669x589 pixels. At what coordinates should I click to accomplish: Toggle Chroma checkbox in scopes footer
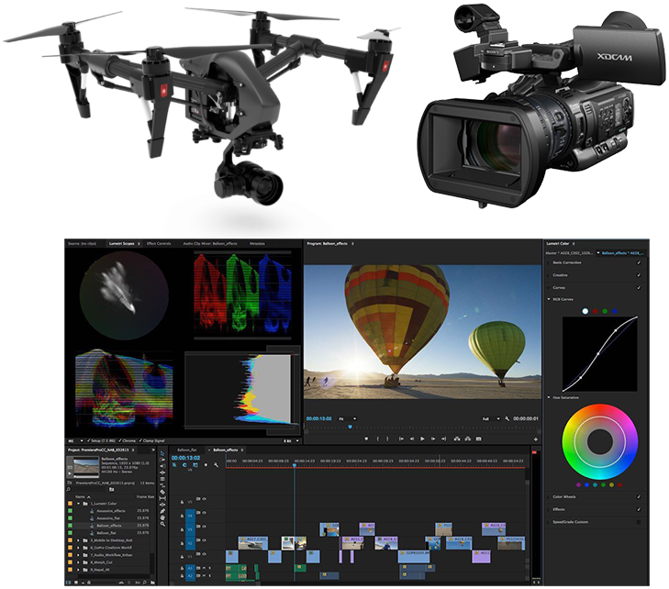[120, 441]
